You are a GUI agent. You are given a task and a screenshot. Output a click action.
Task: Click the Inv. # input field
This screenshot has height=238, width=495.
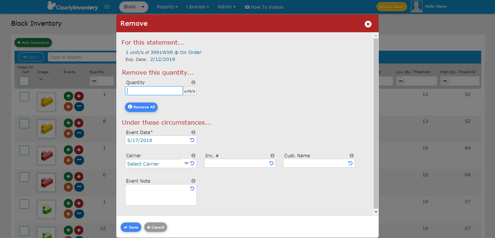(x=240, y=163)
